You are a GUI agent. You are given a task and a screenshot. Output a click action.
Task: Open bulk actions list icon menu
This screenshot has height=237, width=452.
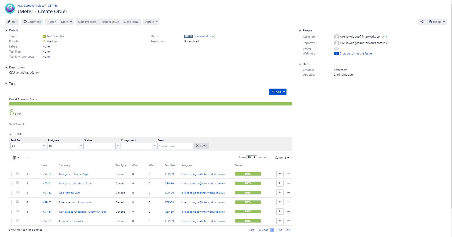16,158
